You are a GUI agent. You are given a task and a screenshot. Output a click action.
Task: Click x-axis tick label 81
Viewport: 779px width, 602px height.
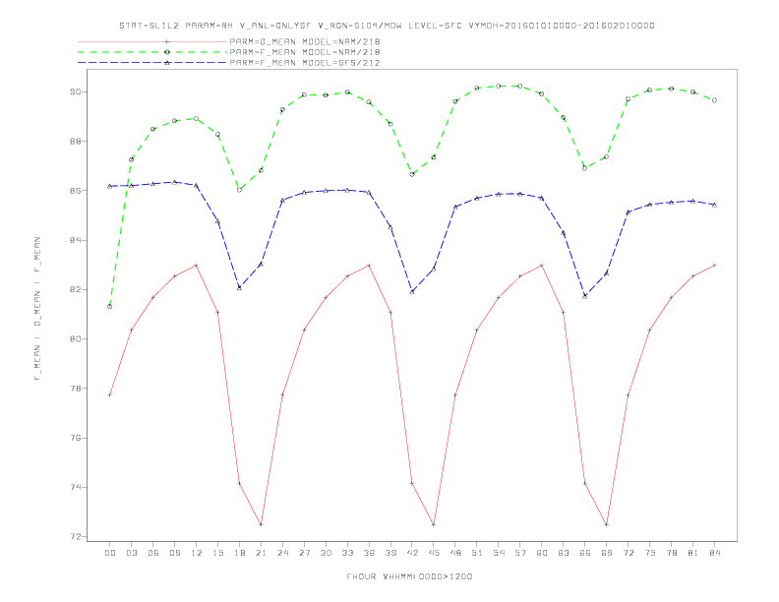pos(693,553)
